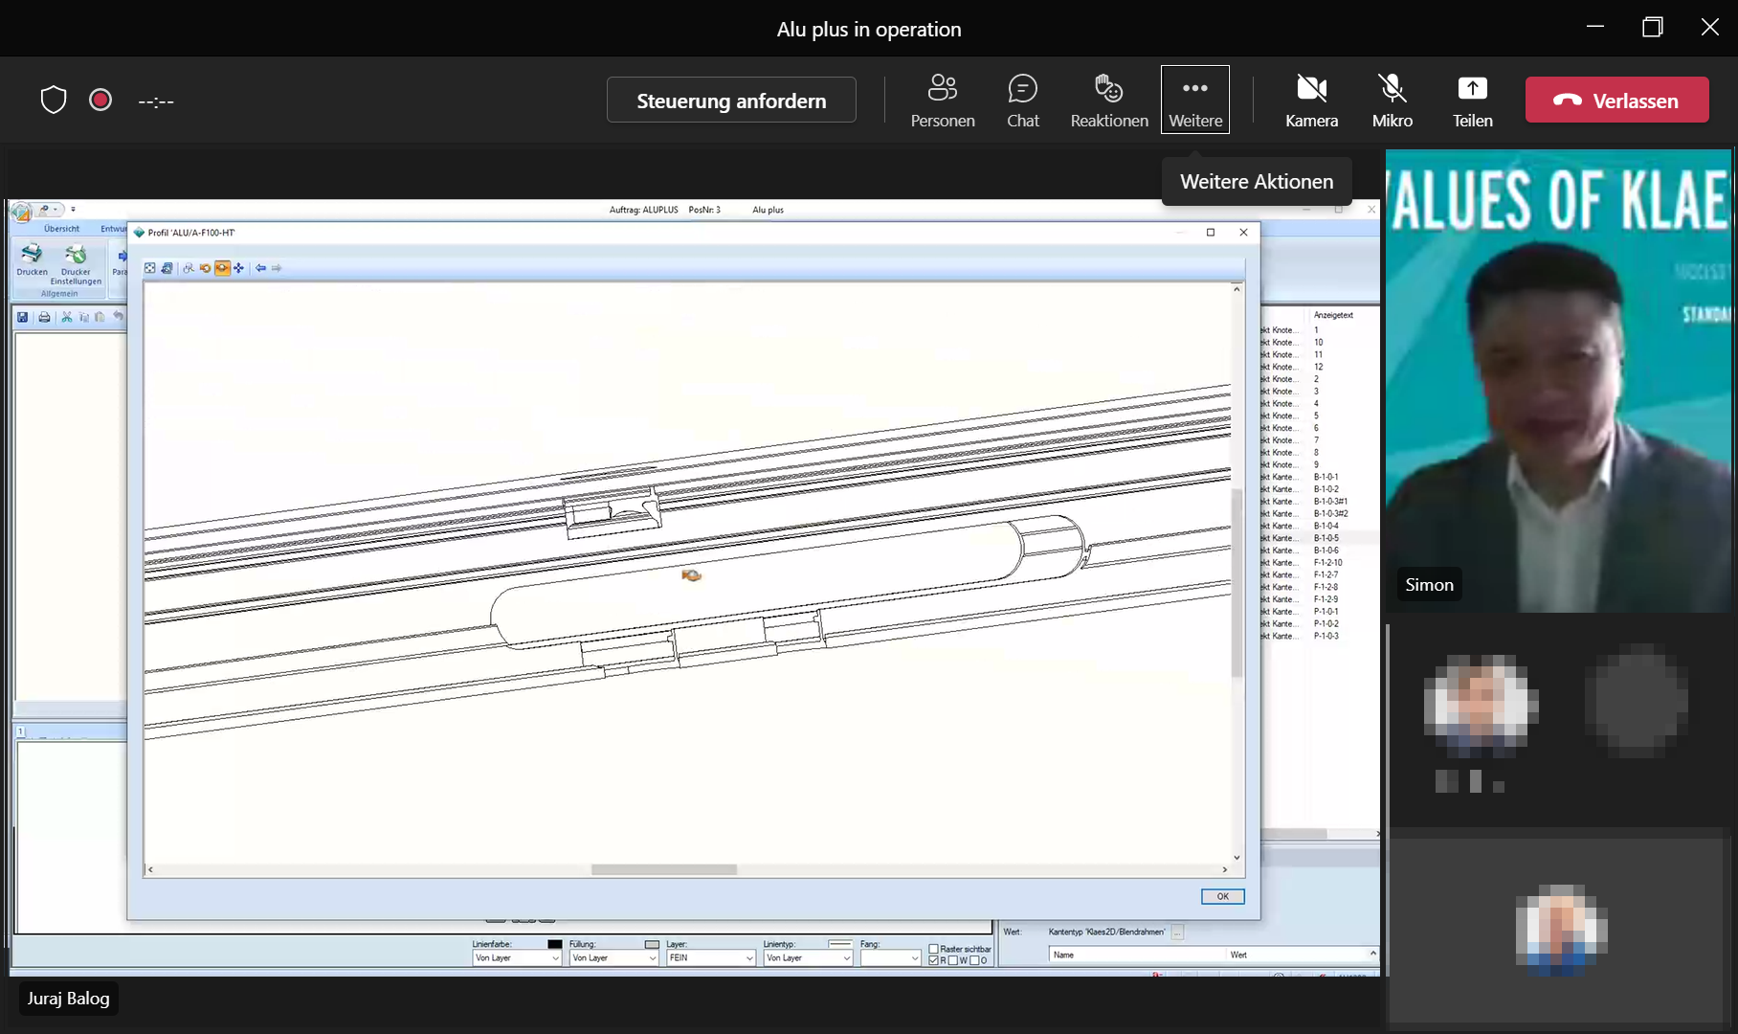The image size is (1738, 1034).
Task: Toggle the highlighted orbit rotate tool
Action: pos(222,268)
